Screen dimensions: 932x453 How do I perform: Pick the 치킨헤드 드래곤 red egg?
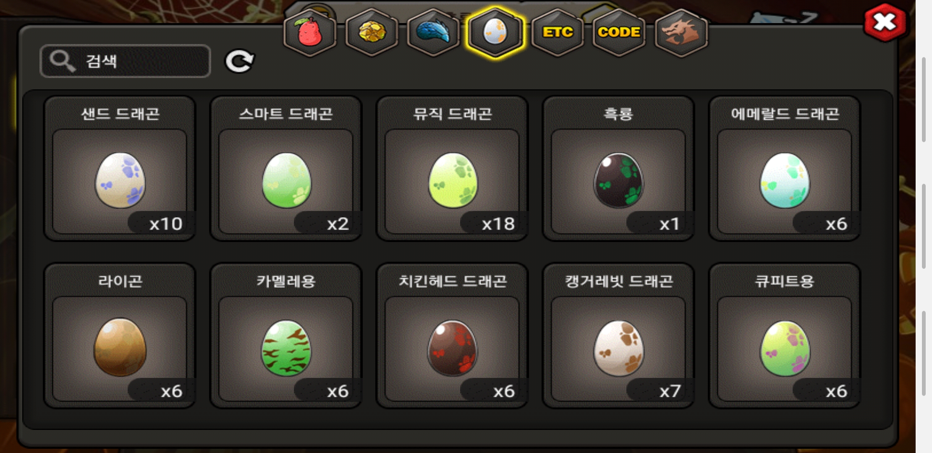coord(452,336)
